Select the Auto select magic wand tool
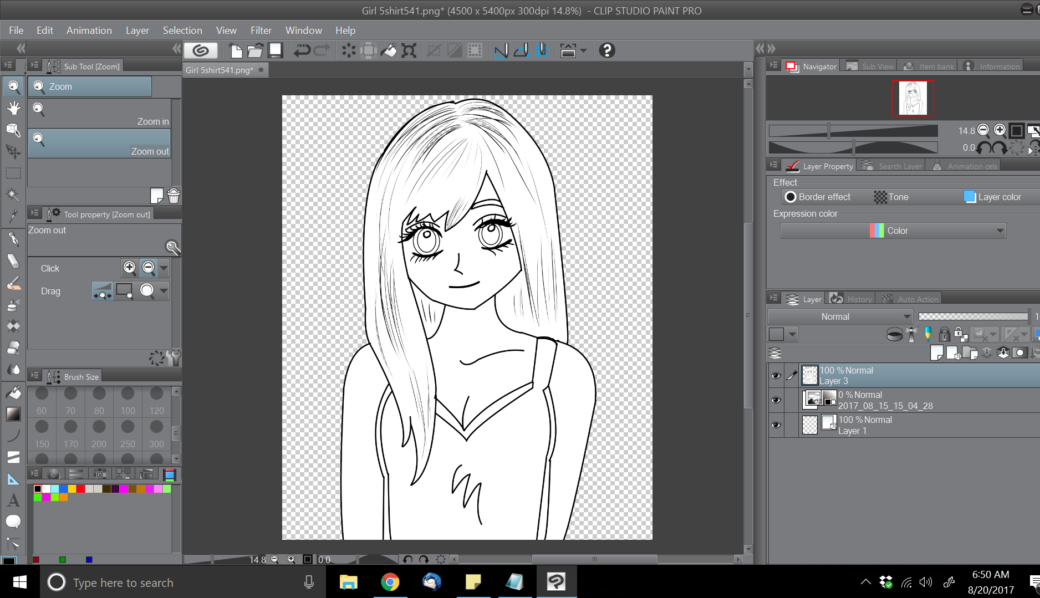The width and height of the screenshot is (1040, 598). point(13,195)
